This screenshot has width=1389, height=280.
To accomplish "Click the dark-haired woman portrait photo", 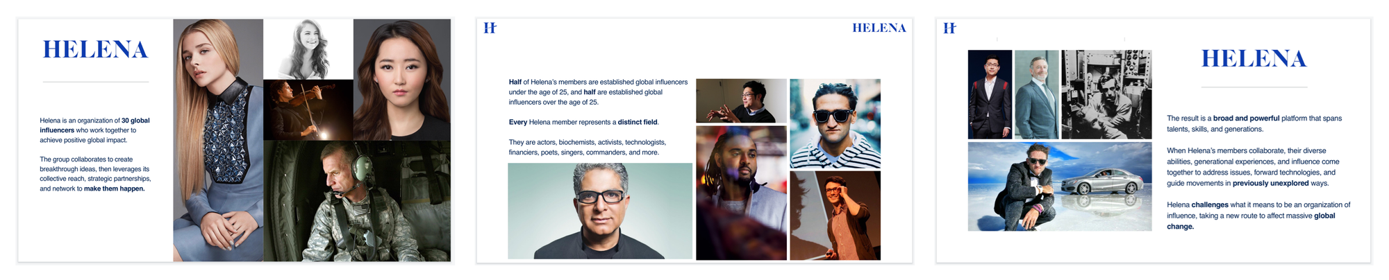I will tap(402, 80).
